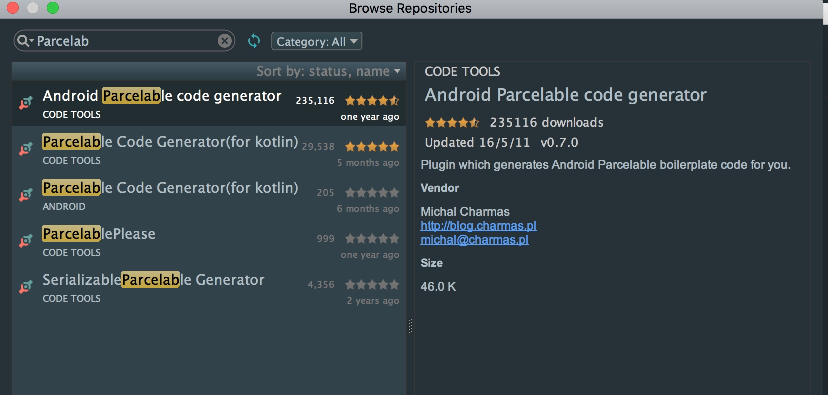This screenshot has width=828, height=395.
Task: Click star rating in the plugin details panel
Action: pos(452,122)
